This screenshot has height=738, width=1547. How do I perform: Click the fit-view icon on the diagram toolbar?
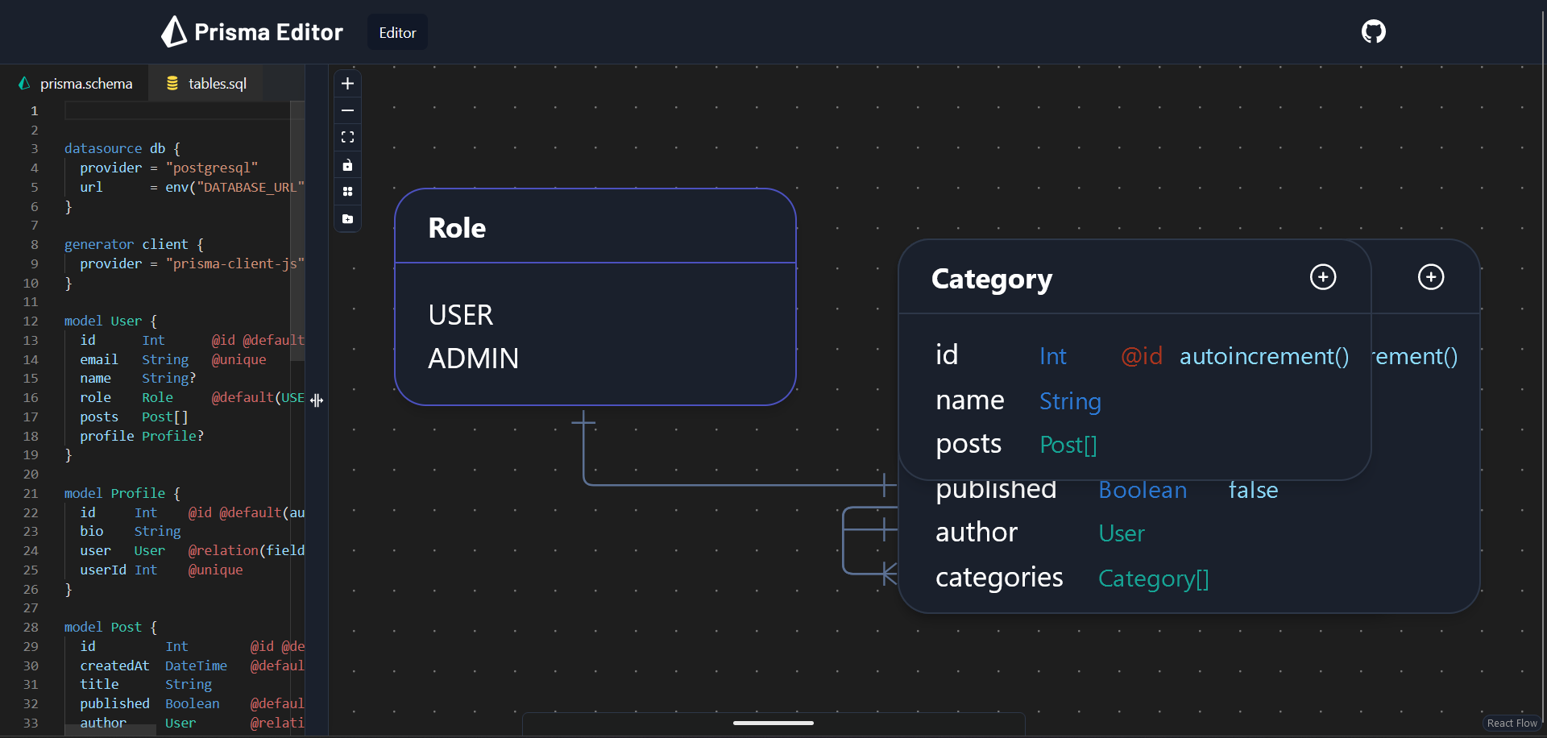tap(347, 137)
